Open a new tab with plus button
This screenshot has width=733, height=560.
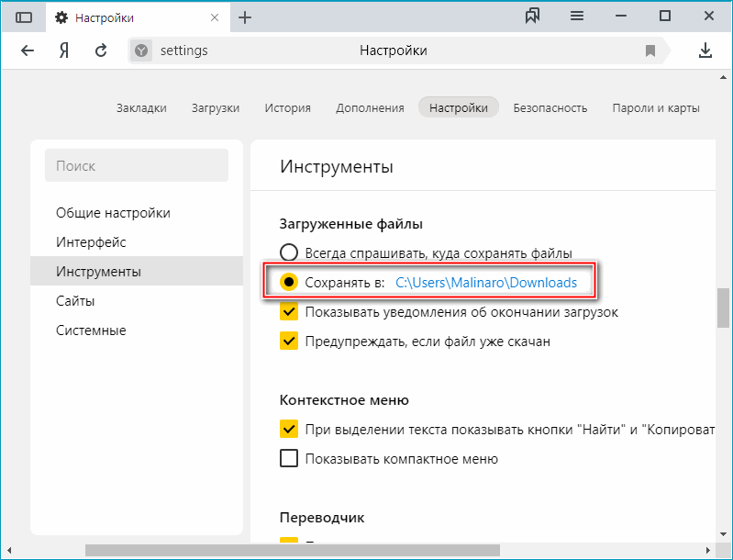tap(245, 17)
